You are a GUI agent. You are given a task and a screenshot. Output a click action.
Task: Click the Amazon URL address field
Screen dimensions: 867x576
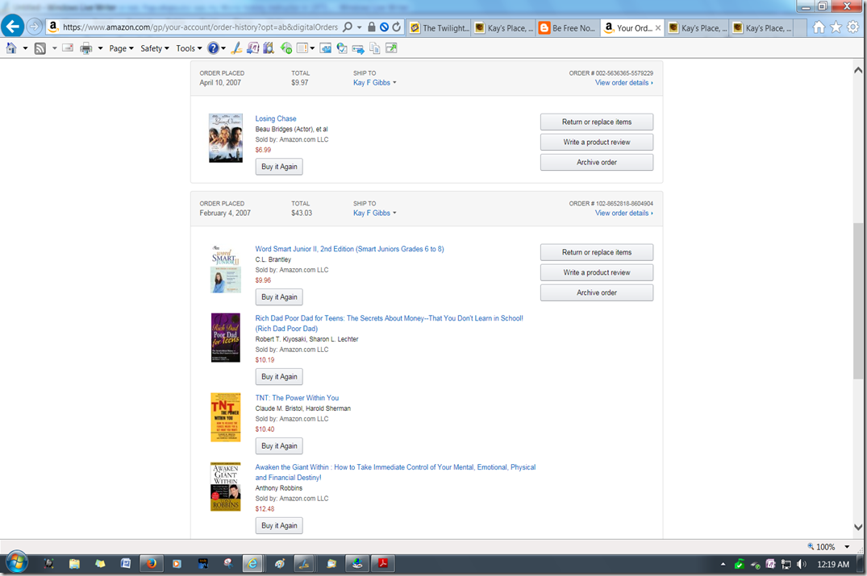pos(200,27)
